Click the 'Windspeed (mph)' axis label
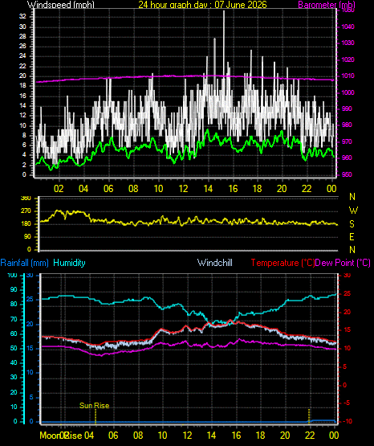 click(x=61, y=5)
